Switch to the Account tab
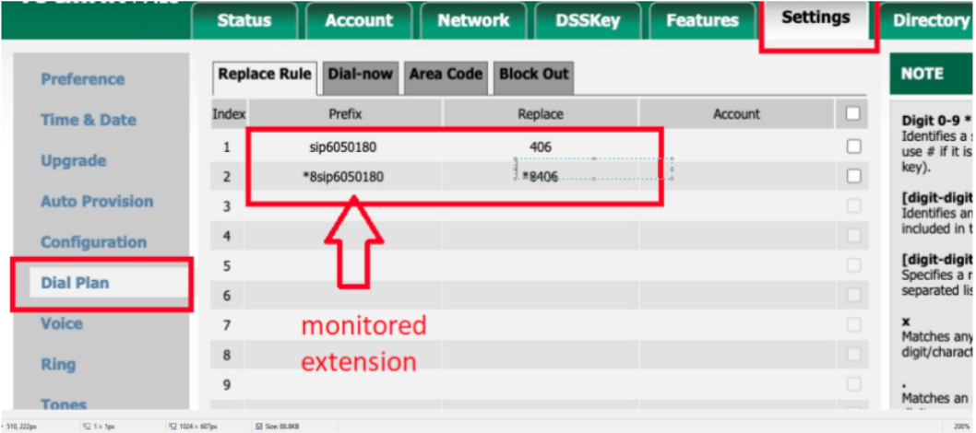 coord(360,20)
